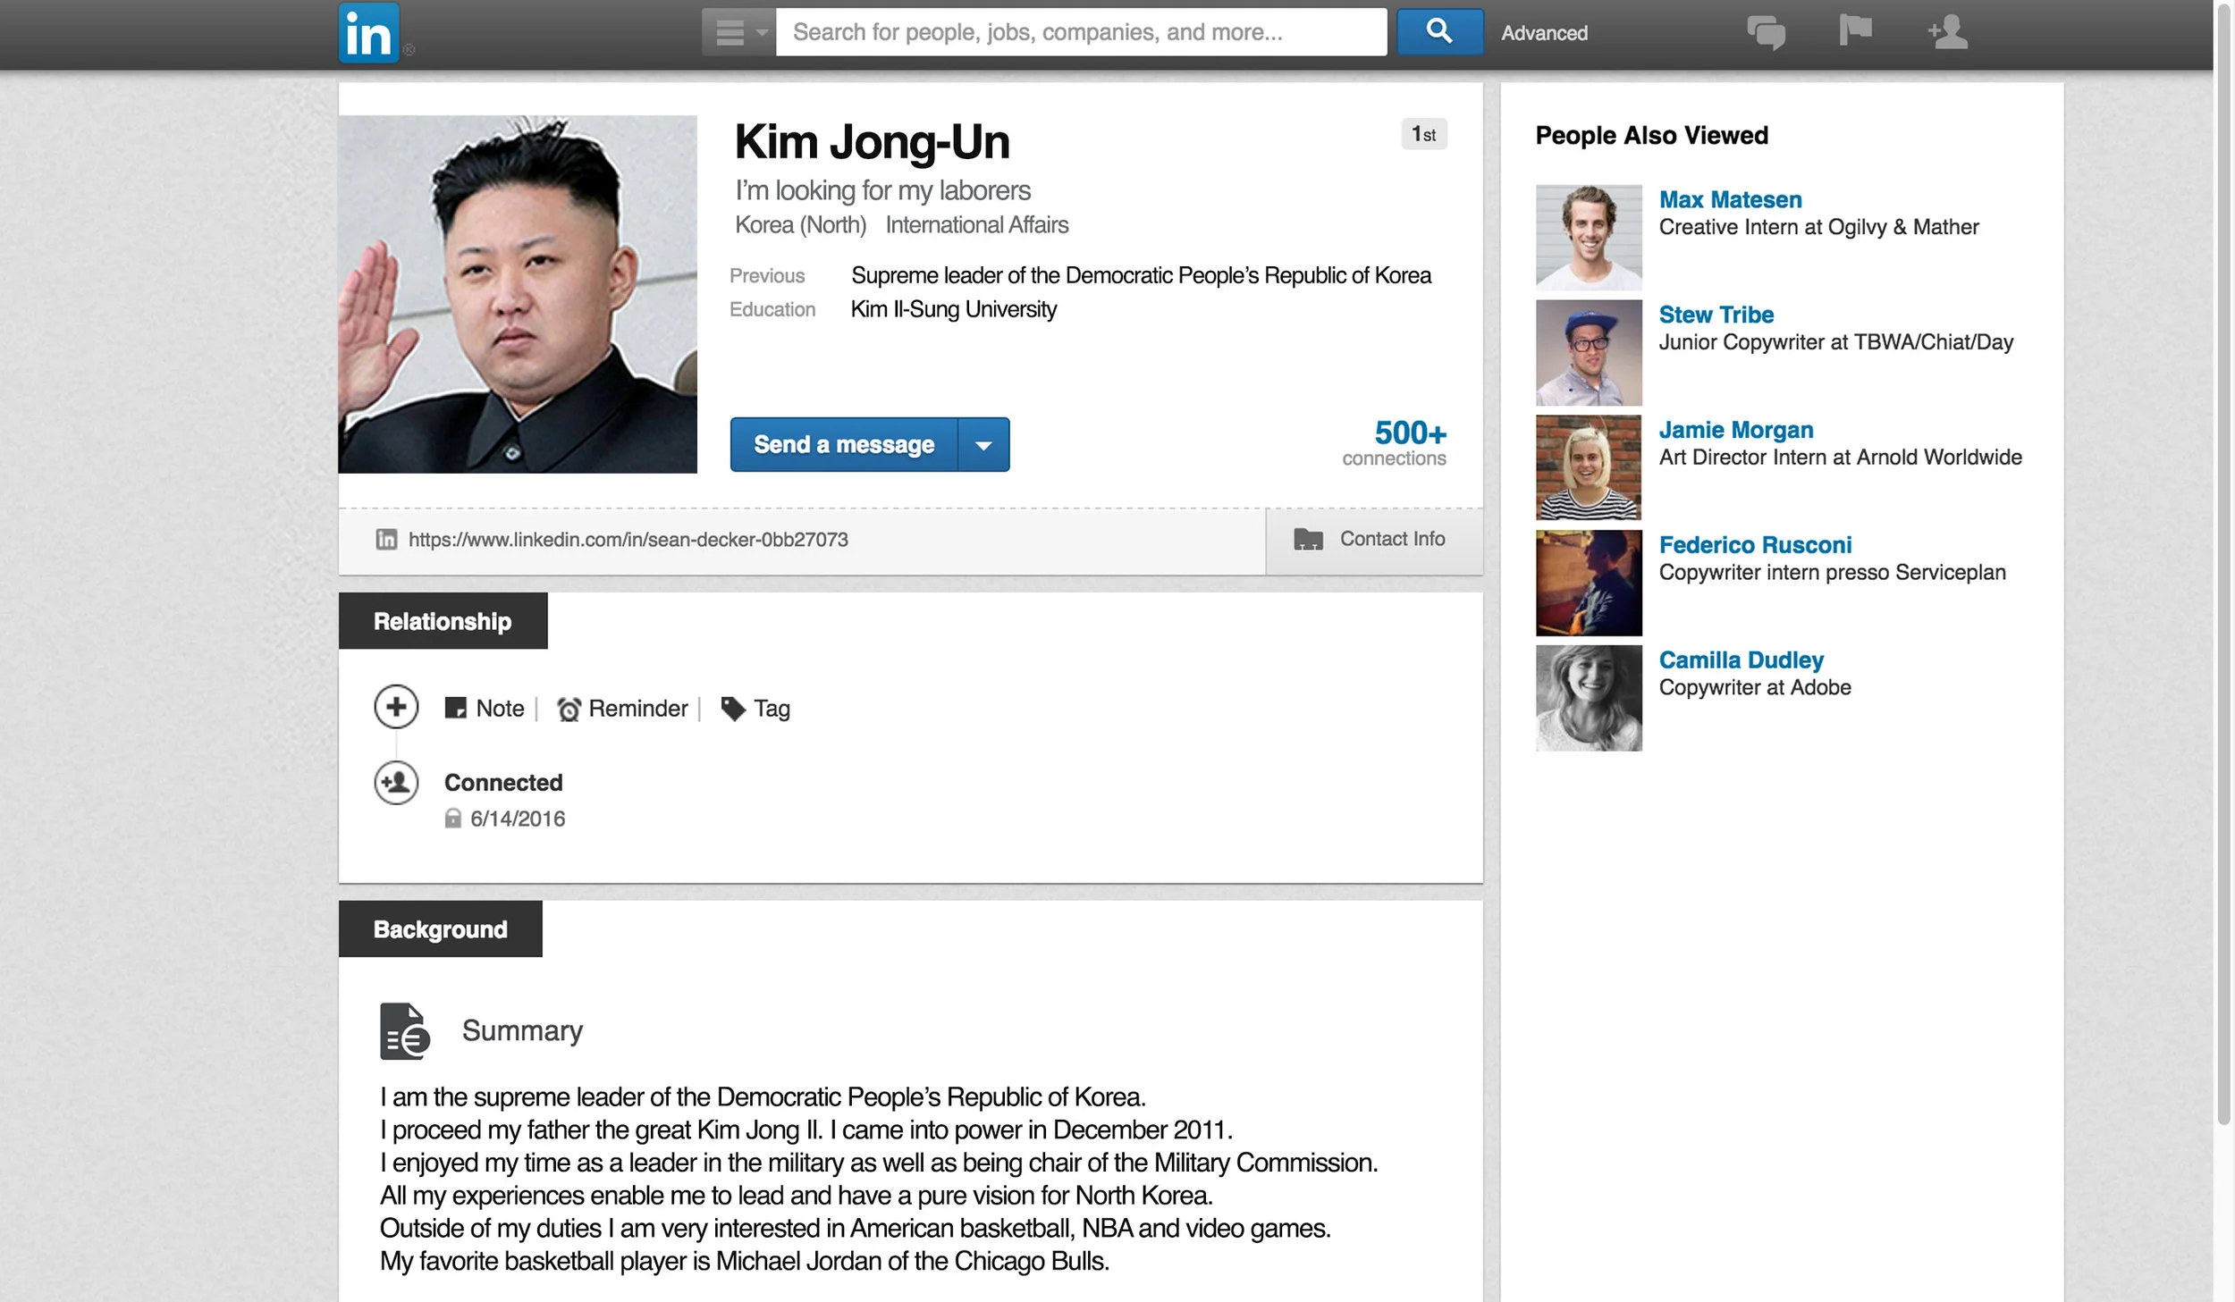This screenshot has width=2235, height=1302.
Task: Open the sean-decker profile URL link
Action: [x=628, y=540]
